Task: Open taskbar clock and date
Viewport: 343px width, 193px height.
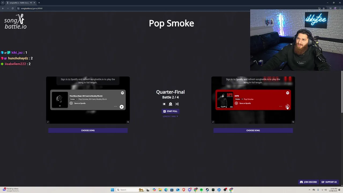Action: (x=333, y=190)
